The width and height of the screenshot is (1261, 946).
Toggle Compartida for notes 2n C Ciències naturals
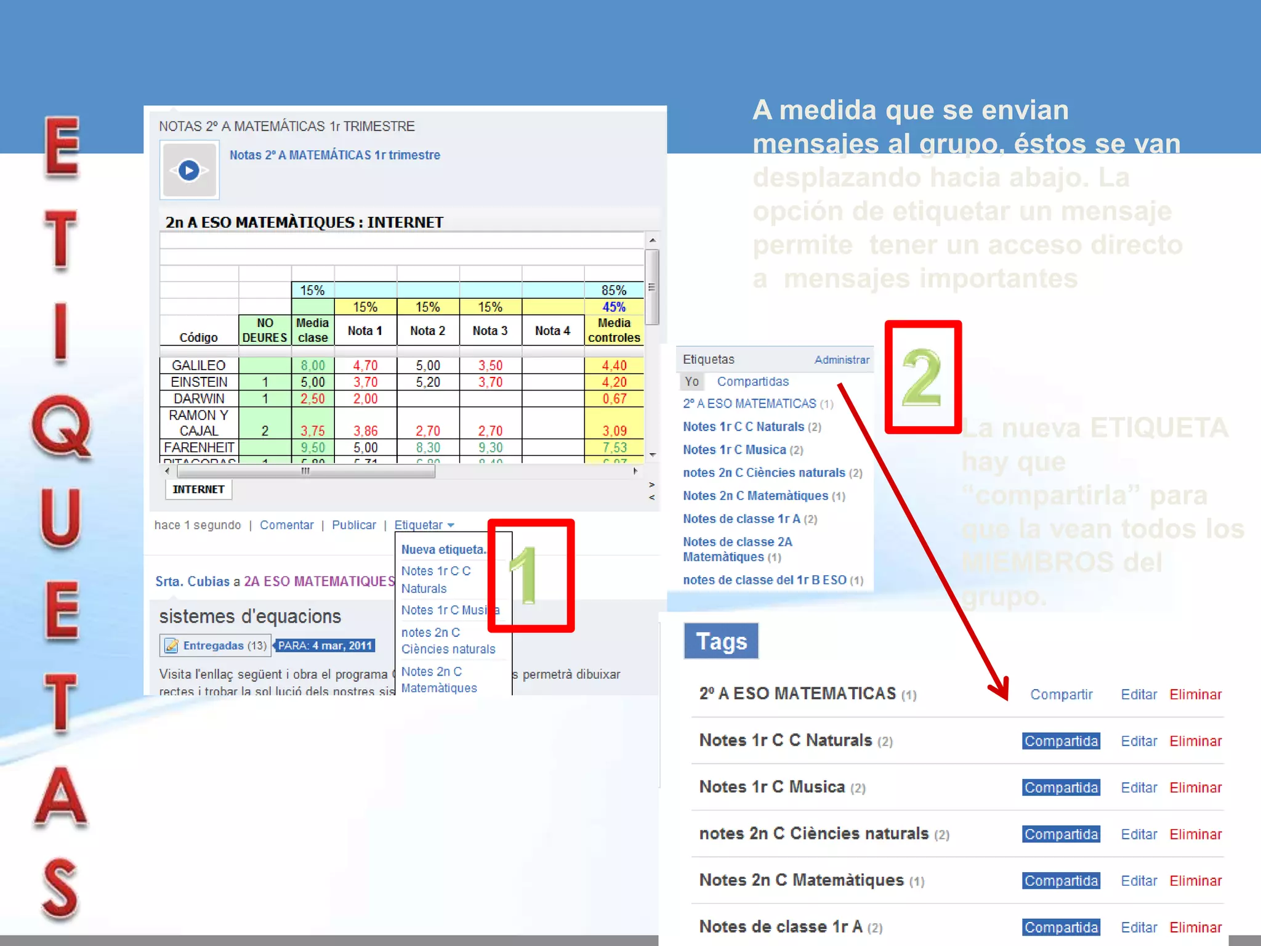tap(1061, 834)
